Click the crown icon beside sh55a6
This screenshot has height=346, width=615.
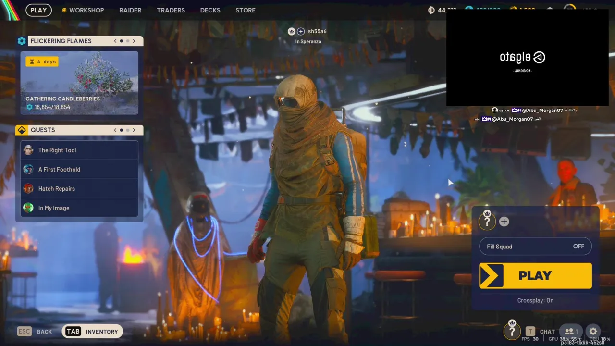(x=291, y=31)
